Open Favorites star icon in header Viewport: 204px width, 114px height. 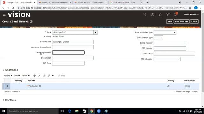(160, 14)
